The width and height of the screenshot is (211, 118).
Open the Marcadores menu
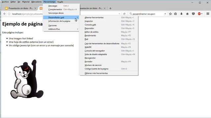point(37,2)
